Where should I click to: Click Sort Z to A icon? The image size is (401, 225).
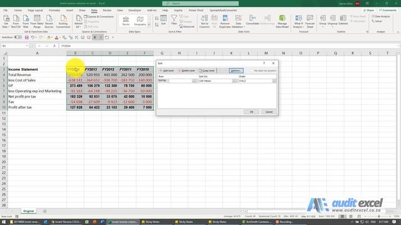(x=157, y=25)
